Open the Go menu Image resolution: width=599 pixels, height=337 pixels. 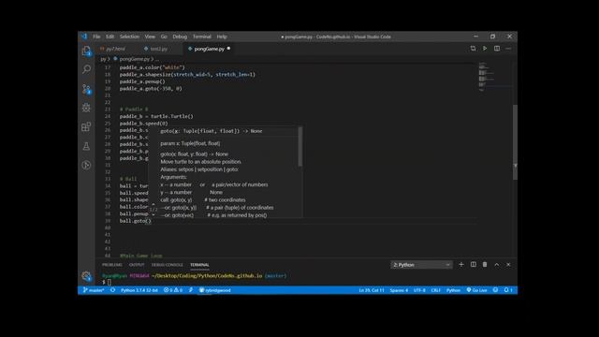(x=164, y=37)
